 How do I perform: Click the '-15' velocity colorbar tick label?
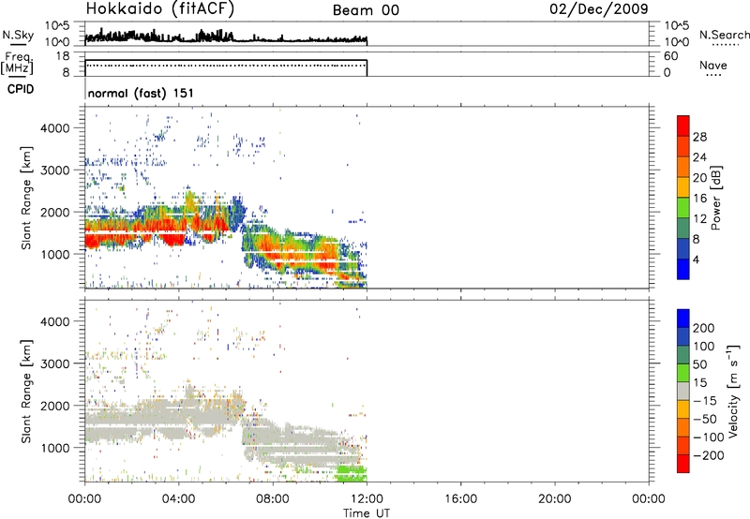point(705,401)
